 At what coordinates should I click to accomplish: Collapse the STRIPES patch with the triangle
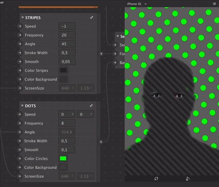pos(23,18)
